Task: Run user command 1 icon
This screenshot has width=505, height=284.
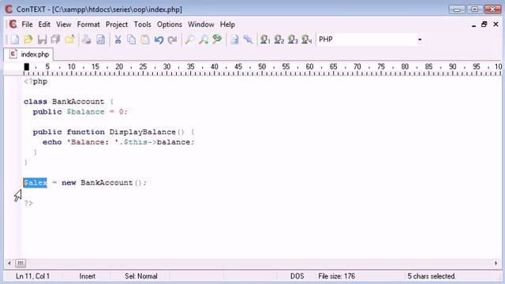Action: click(265, 39)
